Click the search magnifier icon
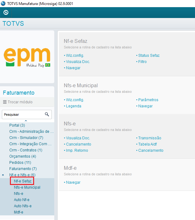 tap(47, 114)
